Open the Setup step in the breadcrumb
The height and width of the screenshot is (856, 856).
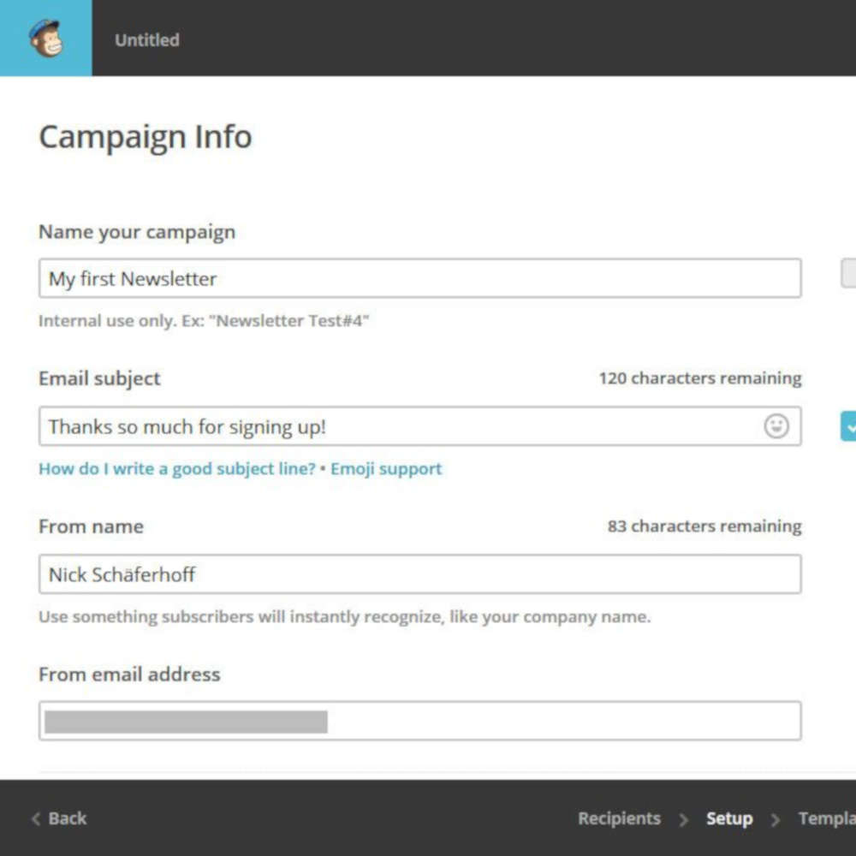point(729,818)
